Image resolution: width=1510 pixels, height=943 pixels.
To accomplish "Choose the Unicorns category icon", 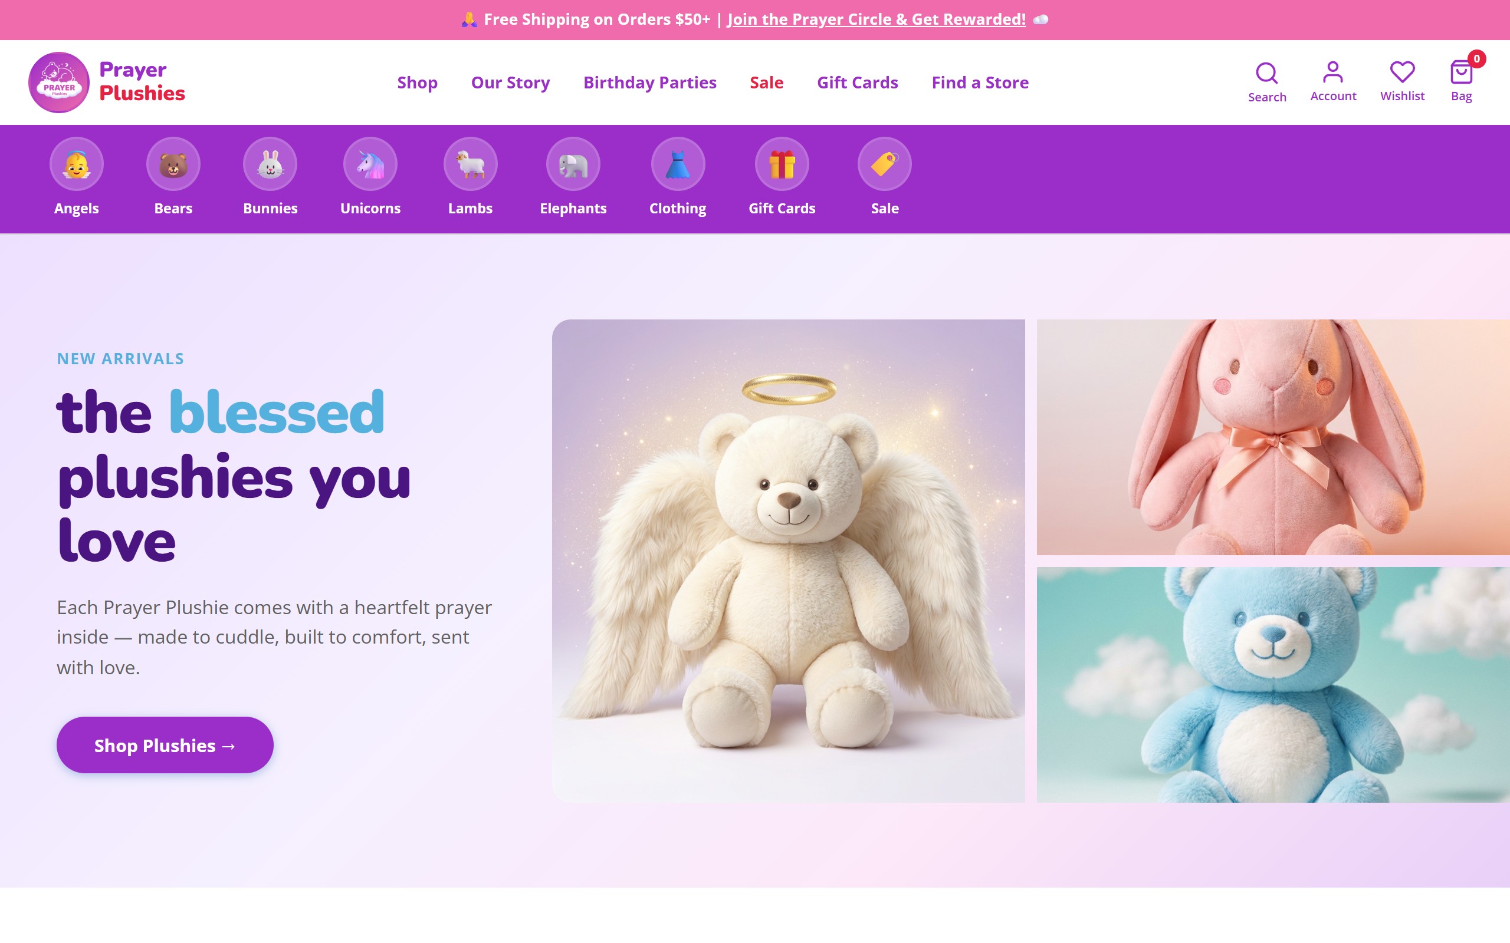I will 370,164.
